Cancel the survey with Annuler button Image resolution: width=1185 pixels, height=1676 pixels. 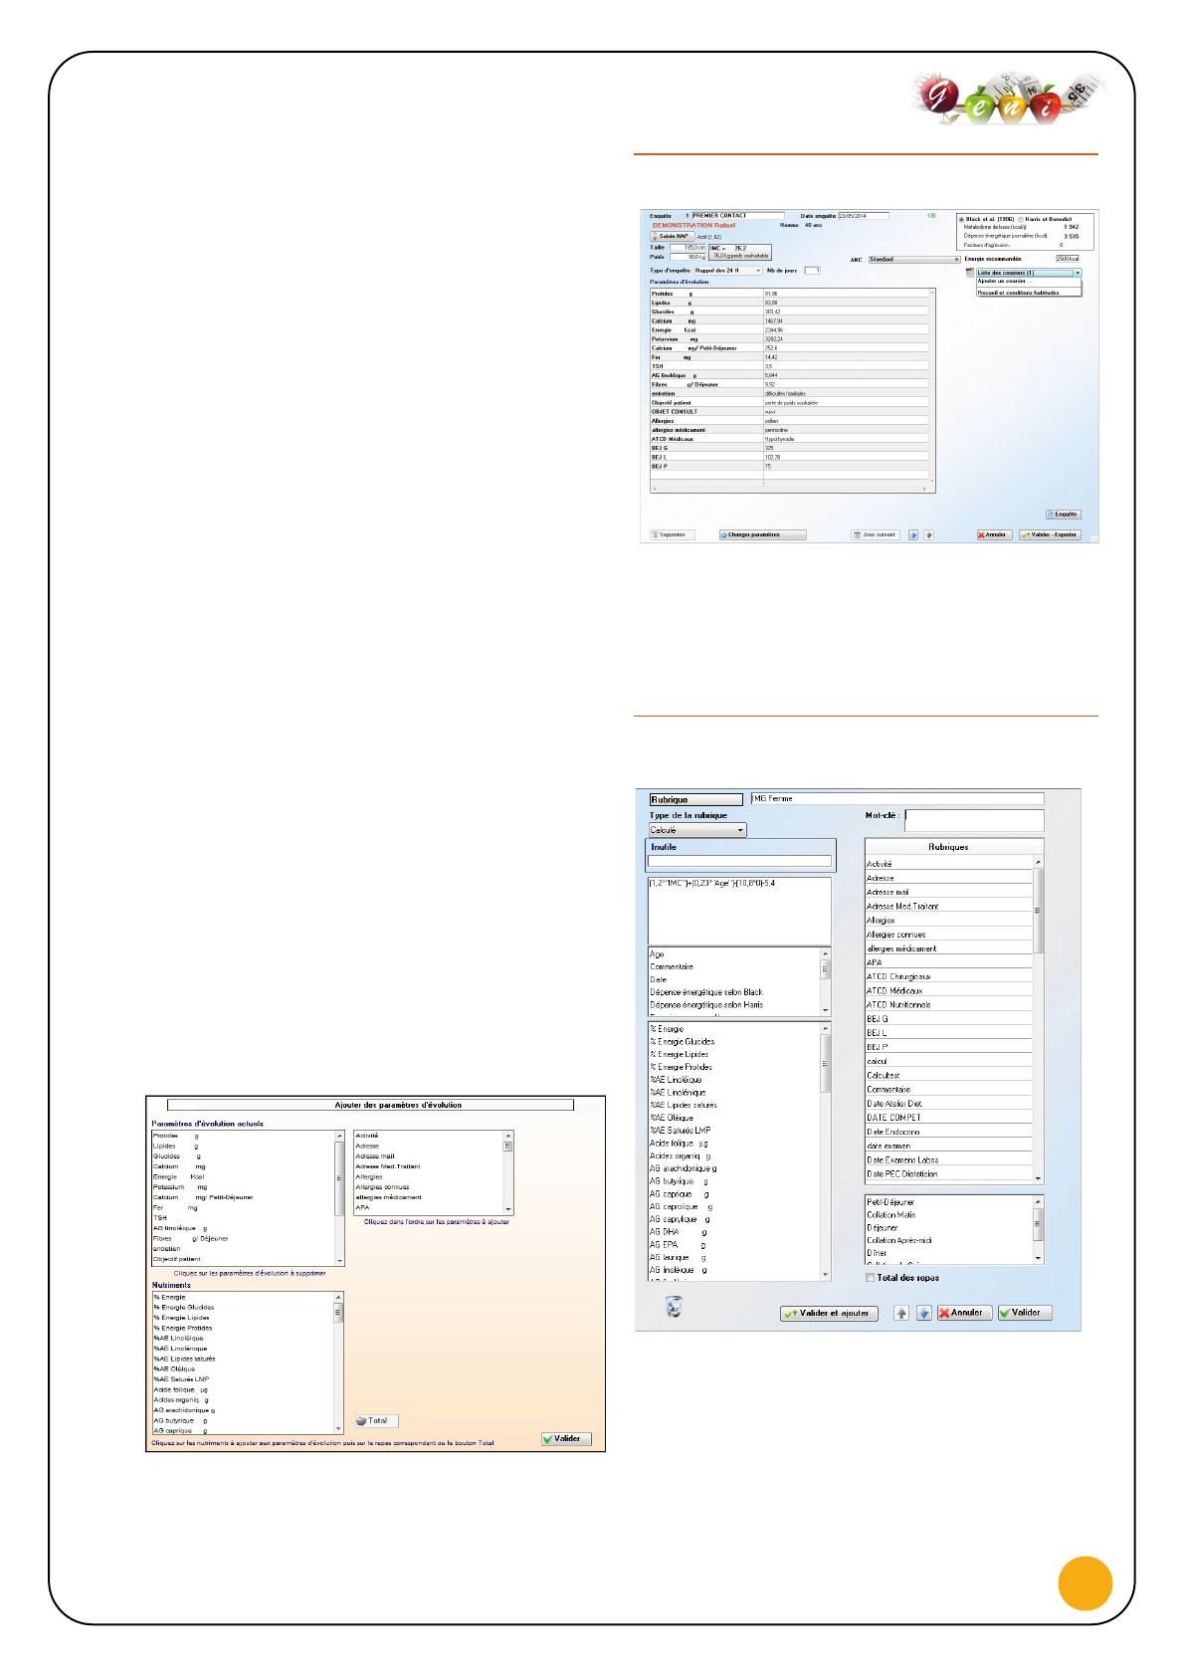point(995,534)
